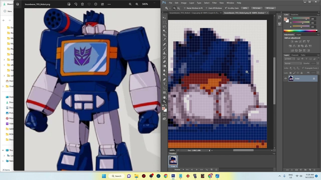Enable Resize Windows to Fit checkbox

tap(185, 8)
